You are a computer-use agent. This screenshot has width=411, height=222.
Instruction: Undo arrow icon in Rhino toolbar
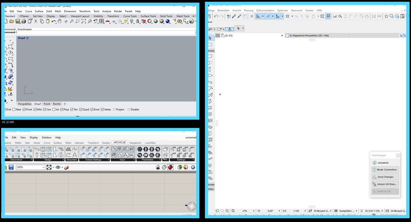coord(54,21)
